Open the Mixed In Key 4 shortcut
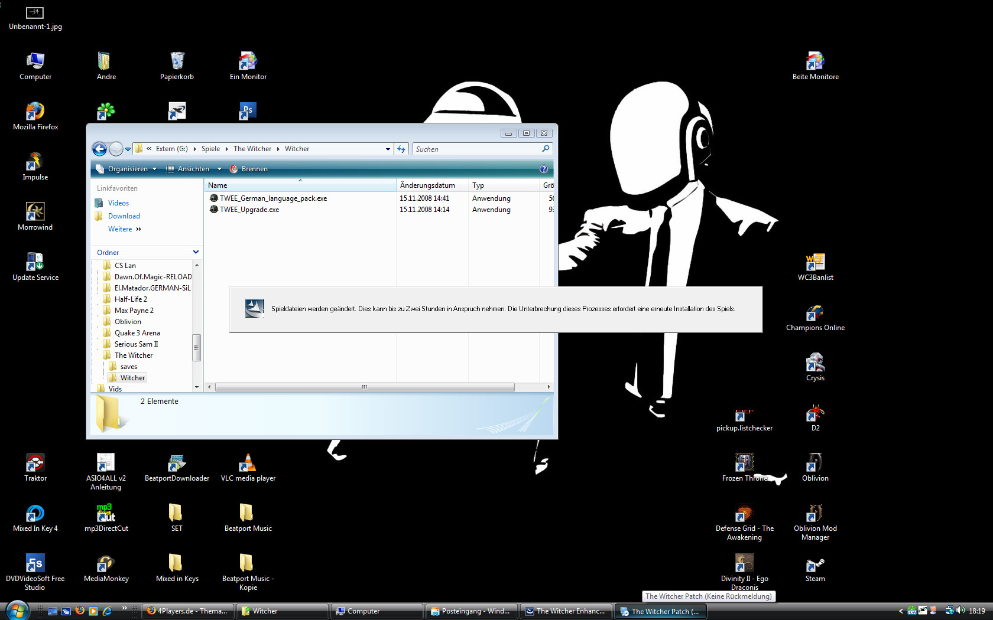 [x=35, y=517]
